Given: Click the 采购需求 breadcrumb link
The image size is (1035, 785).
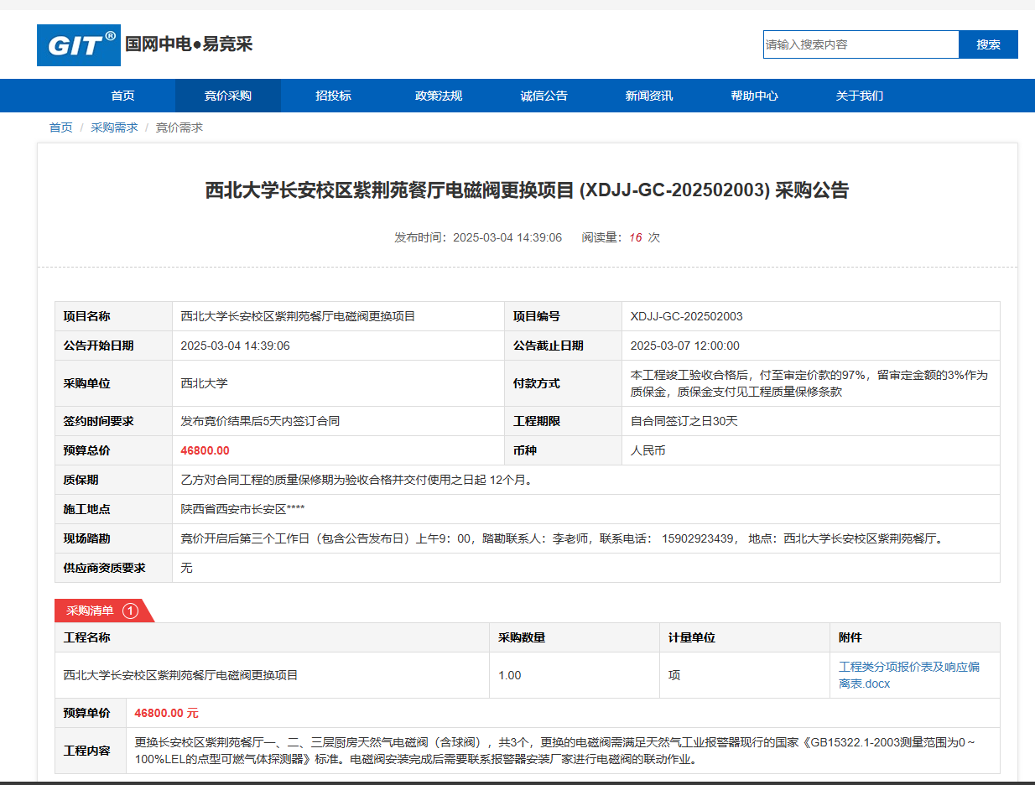Looking at the screenshot, I should point(114,127).
